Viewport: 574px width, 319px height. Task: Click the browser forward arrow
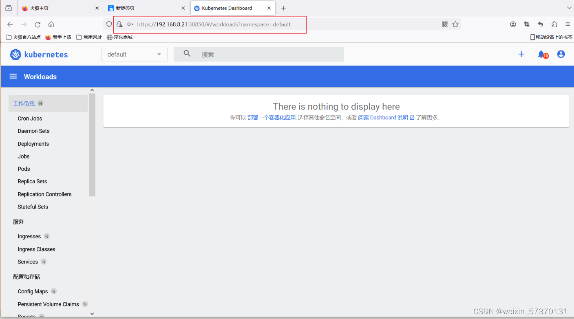tap(24, 24)
